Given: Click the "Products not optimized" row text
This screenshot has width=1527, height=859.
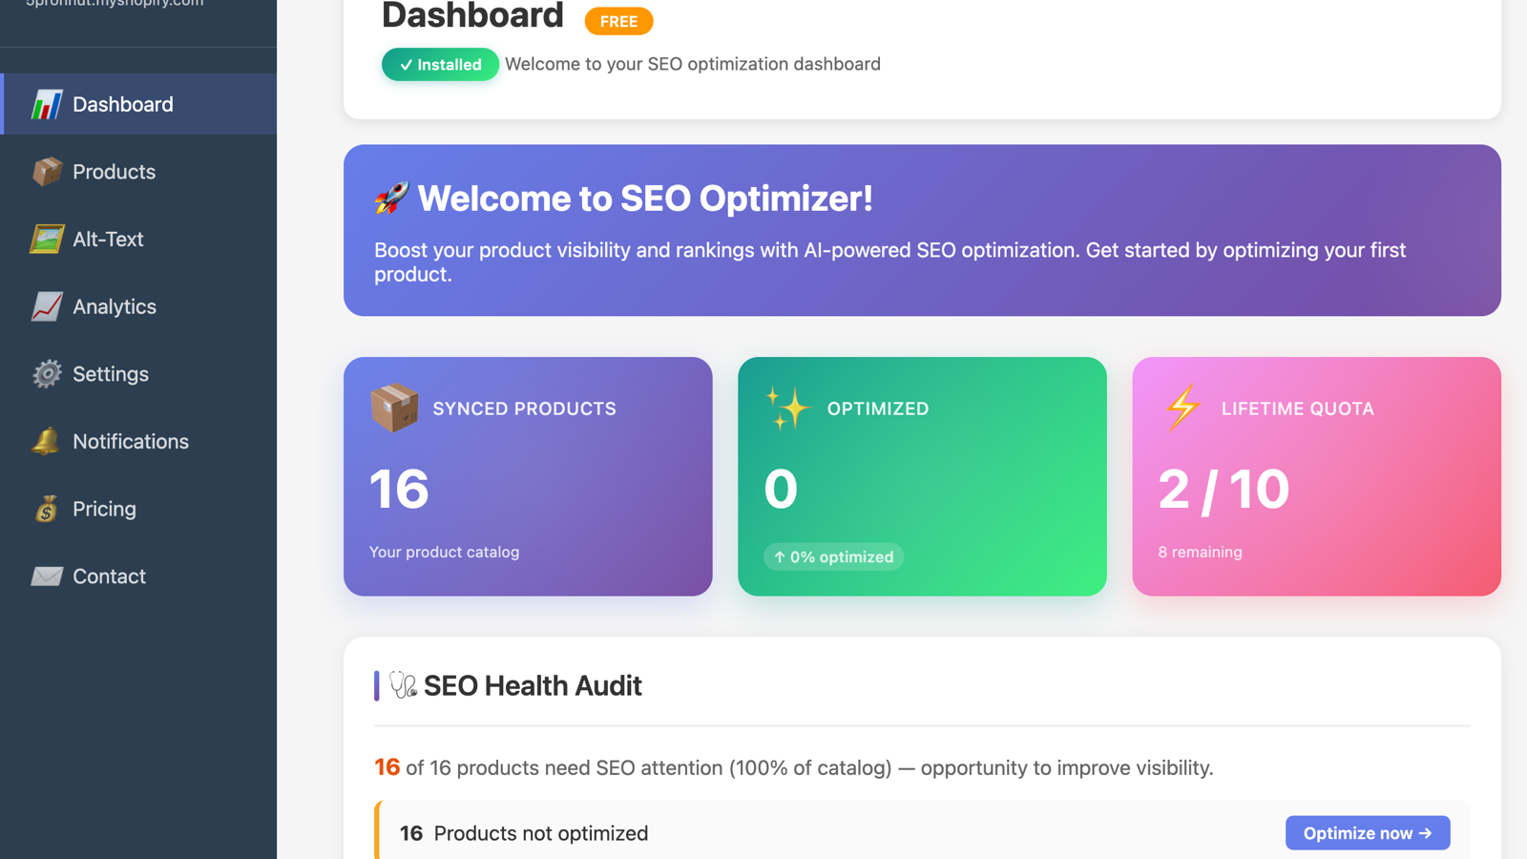Looking at the screenshot, I should pyautogui.click(x=541, y=833).
